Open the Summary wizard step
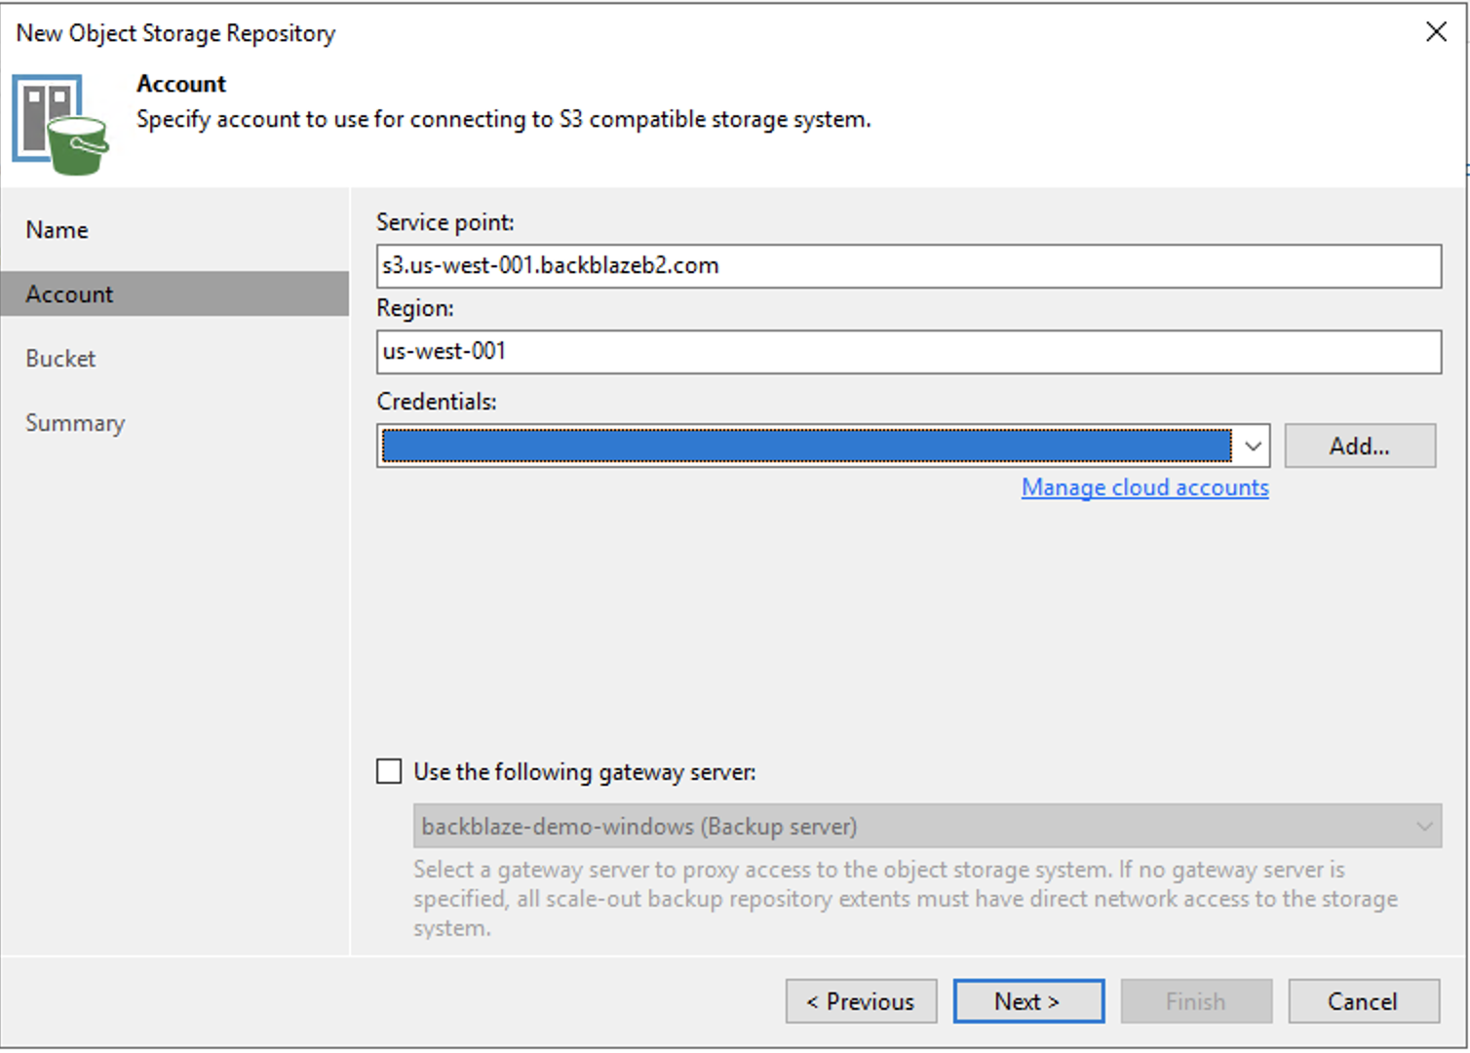The width and height of the screenshot is (1470, 1053). click(x=75, y=423)
